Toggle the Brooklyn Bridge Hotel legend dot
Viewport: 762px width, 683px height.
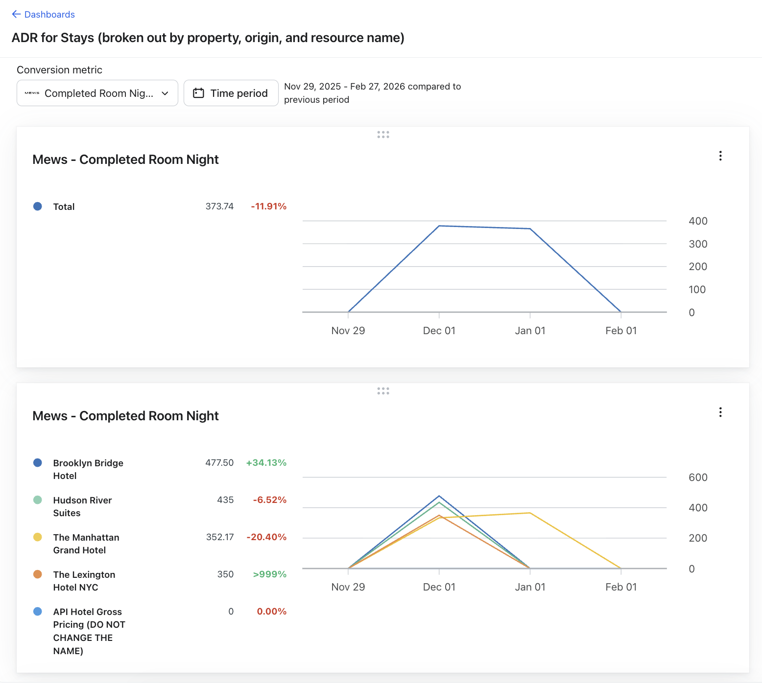[38, 463]
